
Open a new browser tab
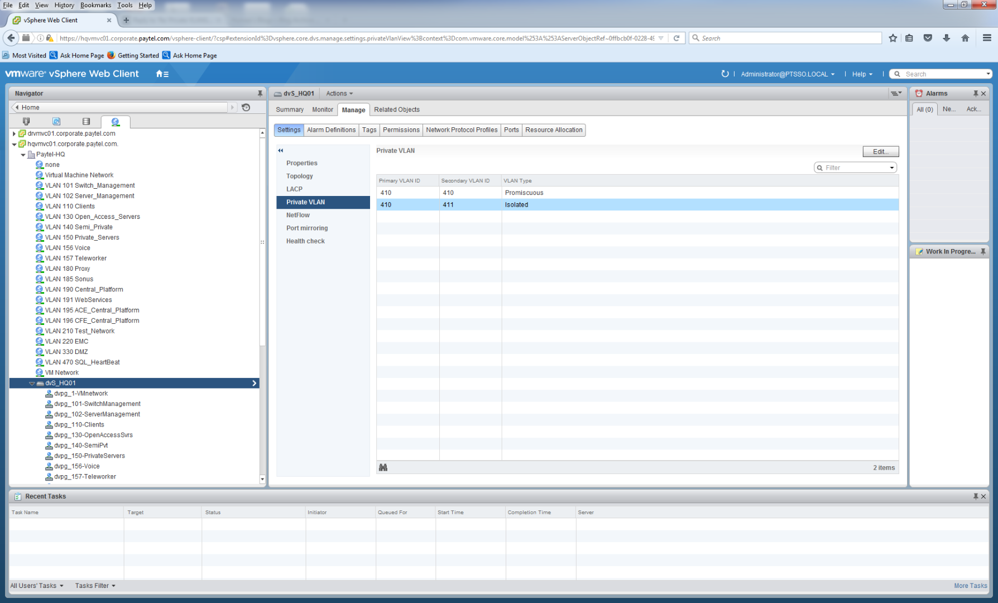(x=126, y=20)
